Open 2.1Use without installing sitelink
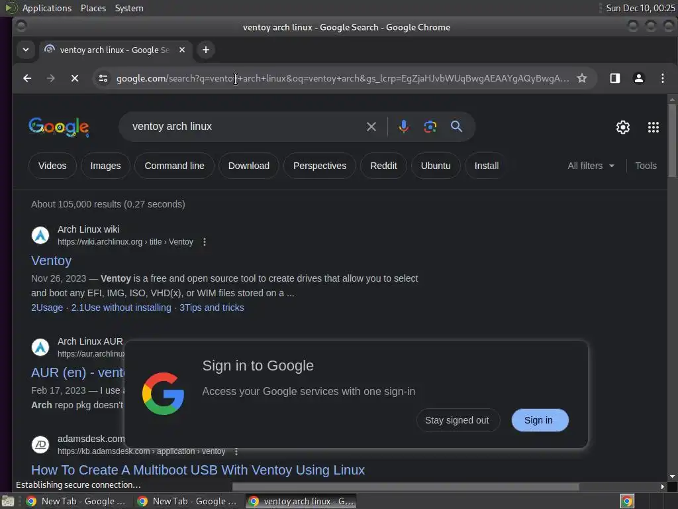 click(121, 308)
